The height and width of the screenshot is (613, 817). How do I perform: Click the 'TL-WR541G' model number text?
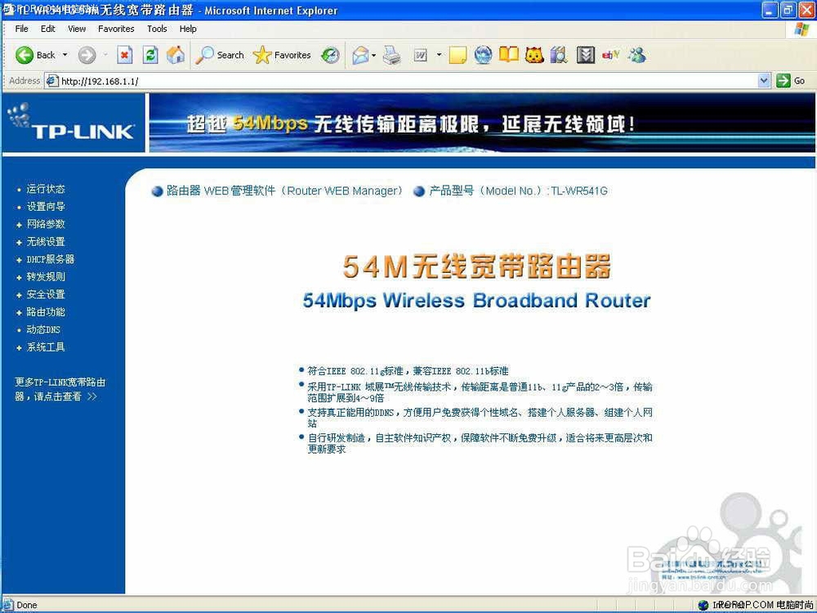579,190
